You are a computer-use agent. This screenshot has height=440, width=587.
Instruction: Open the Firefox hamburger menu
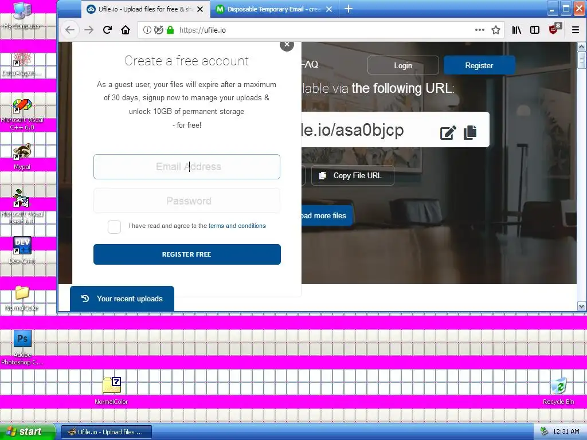pyautogui.click(x=576, y=30)
